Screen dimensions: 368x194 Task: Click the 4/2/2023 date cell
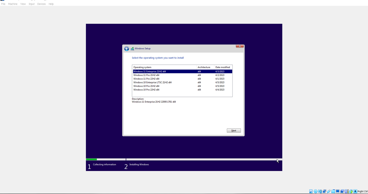[x=220, y=75]
